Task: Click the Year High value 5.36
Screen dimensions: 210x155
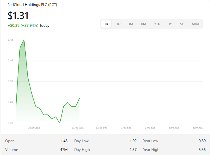Action: tap(202, 150)
